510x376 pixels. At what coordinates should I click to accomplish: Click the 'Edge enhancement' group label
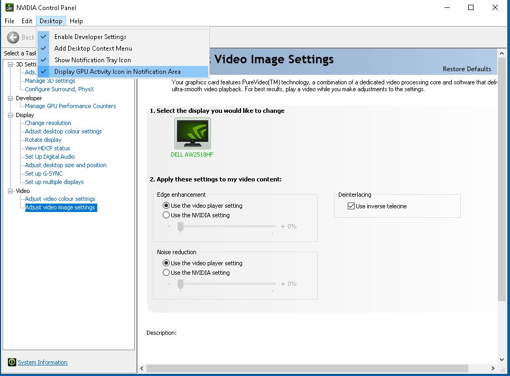(181, 195)
